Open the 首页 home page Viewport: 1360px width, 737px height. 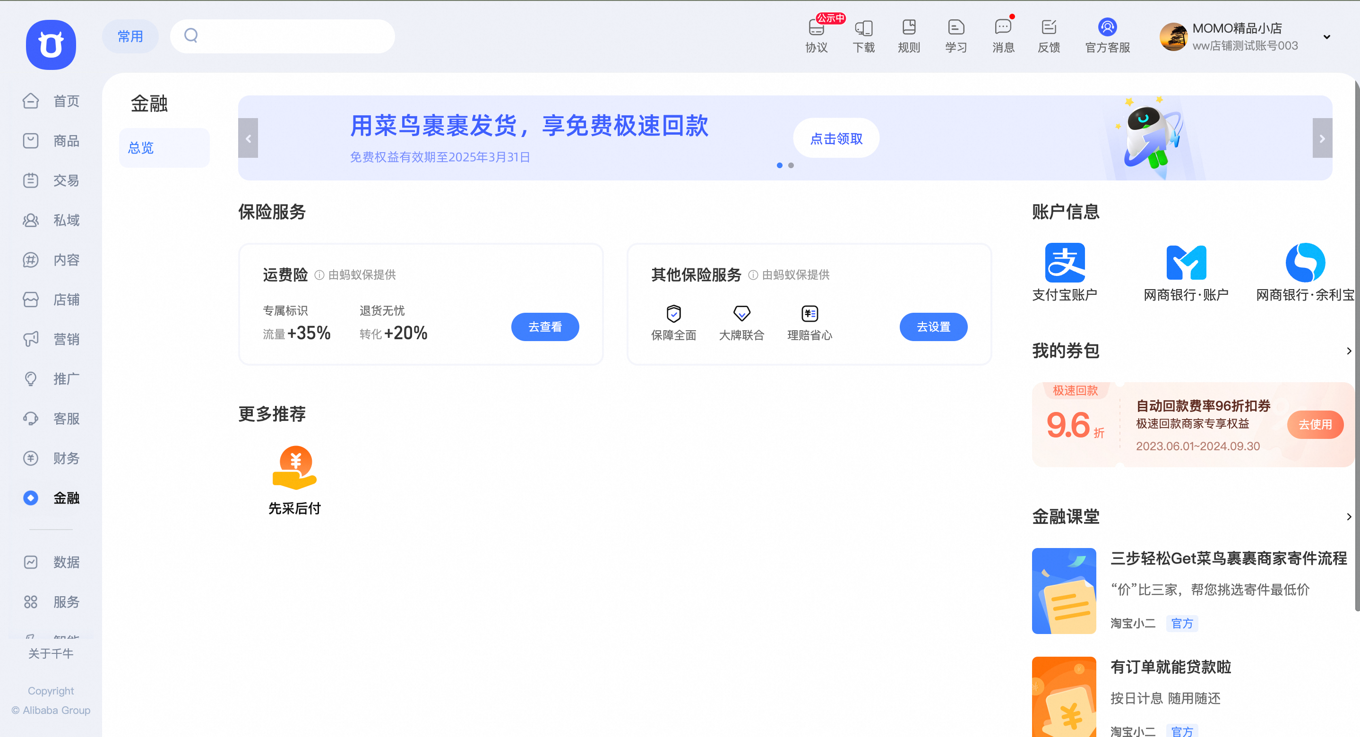tap(51, 101)
